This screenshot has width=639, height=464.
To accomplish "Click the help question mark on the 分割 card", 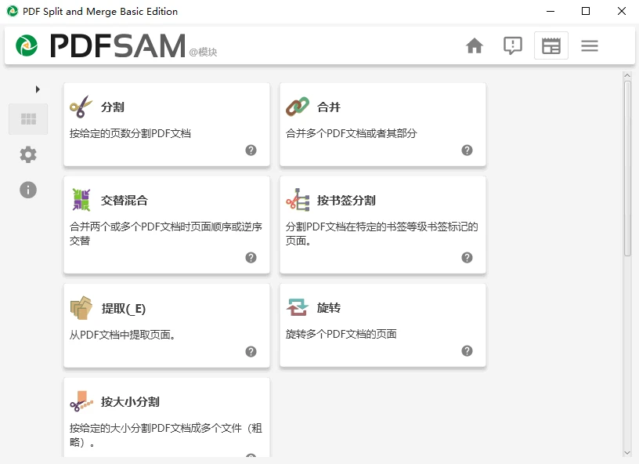I will click(251, 150).
